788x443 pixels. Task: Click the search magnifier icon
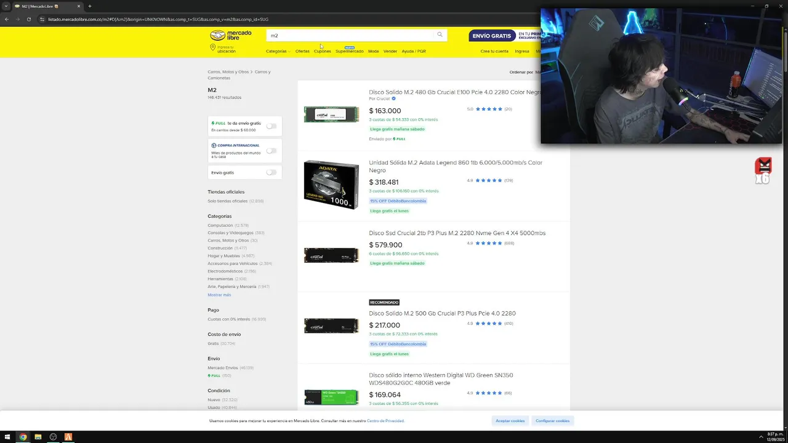[x=440, y=34]
